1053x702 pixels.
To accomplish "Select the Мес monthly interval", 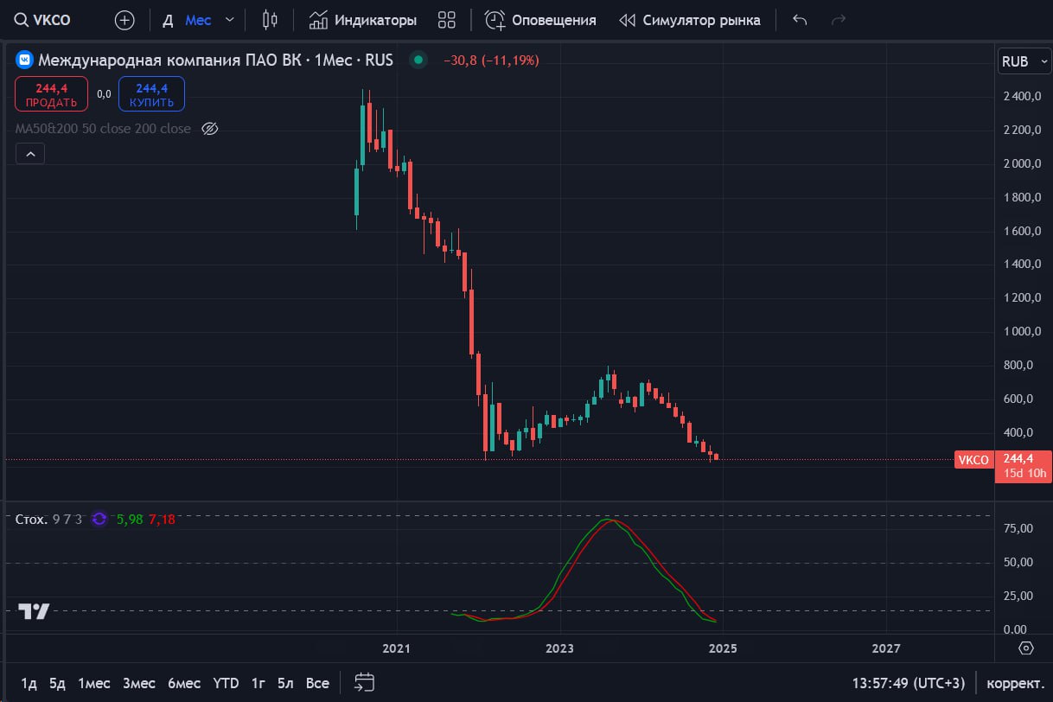I will [x=198, y=20].
